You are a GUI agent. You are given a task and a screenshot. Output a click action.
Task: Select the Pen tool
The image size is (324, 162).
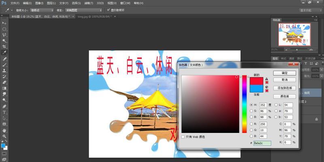4,107
